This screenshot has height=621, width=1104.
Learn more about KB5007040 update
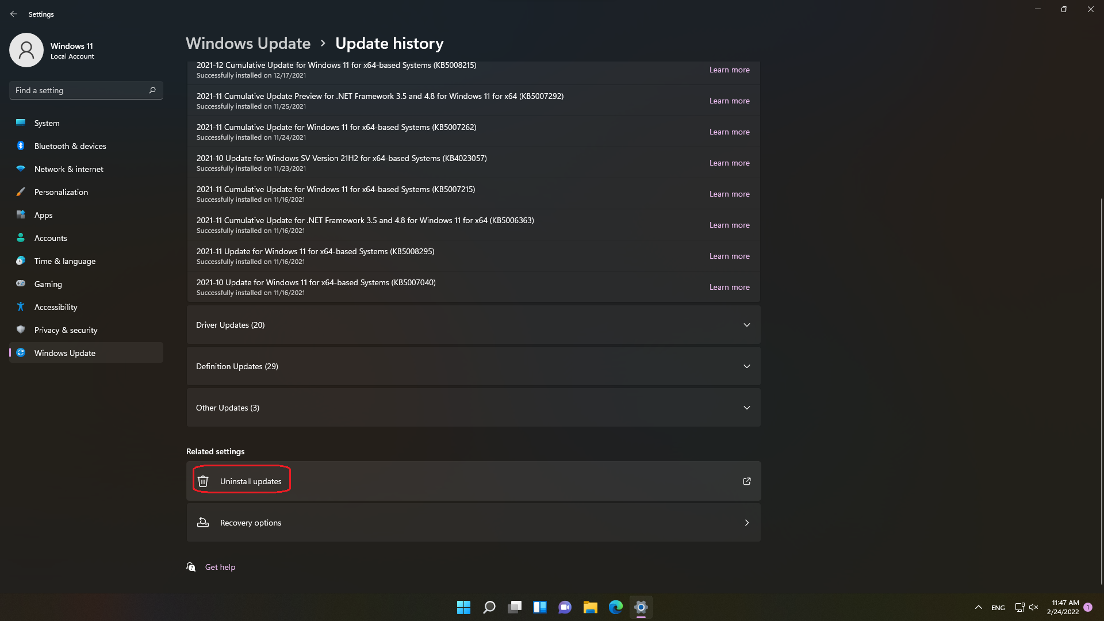(x=729, y=287)
